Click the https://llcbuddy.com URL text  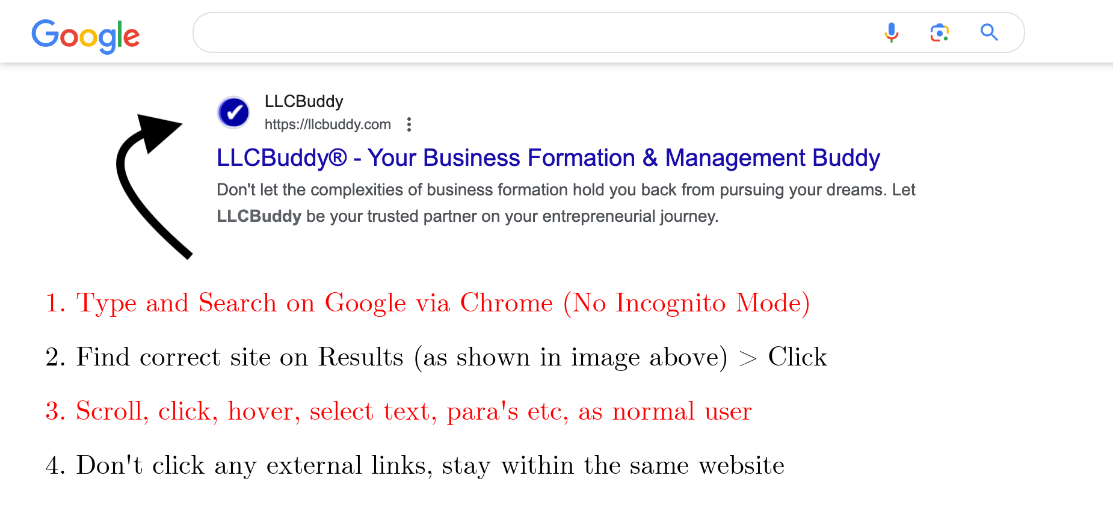coord(328,124)
